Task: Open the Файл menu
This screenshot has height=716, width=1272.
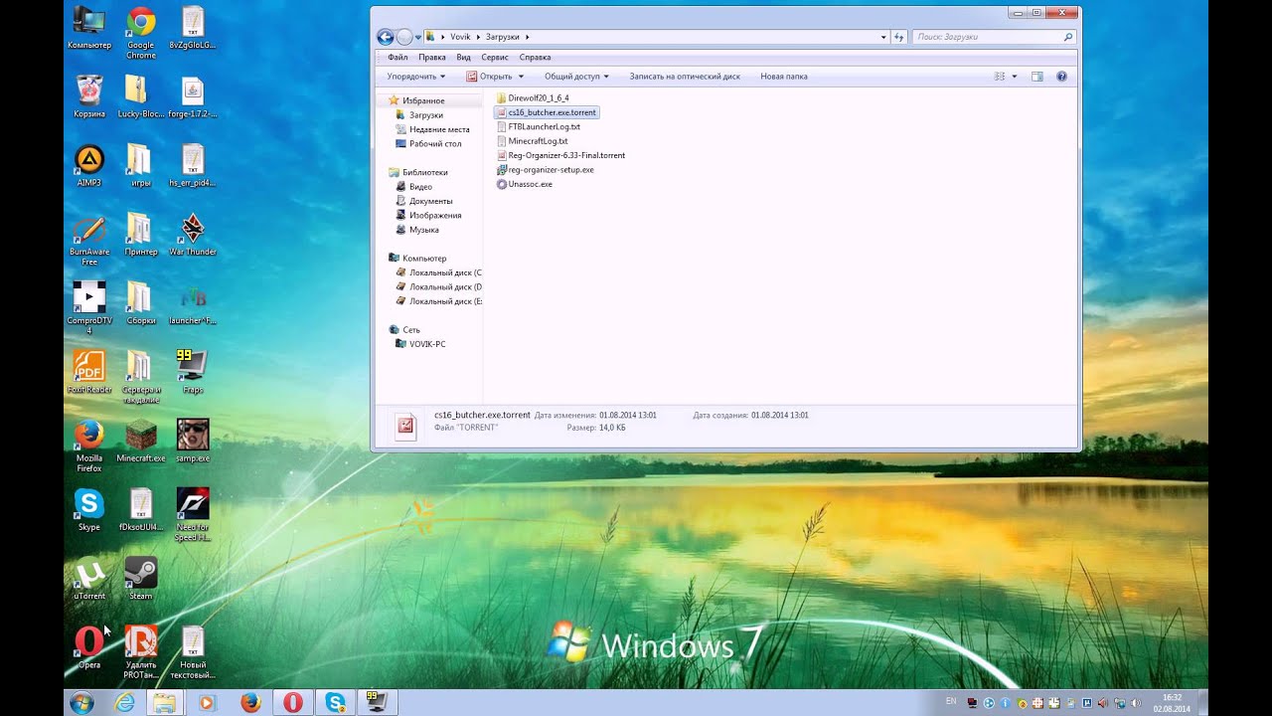Action: (397, 58)
